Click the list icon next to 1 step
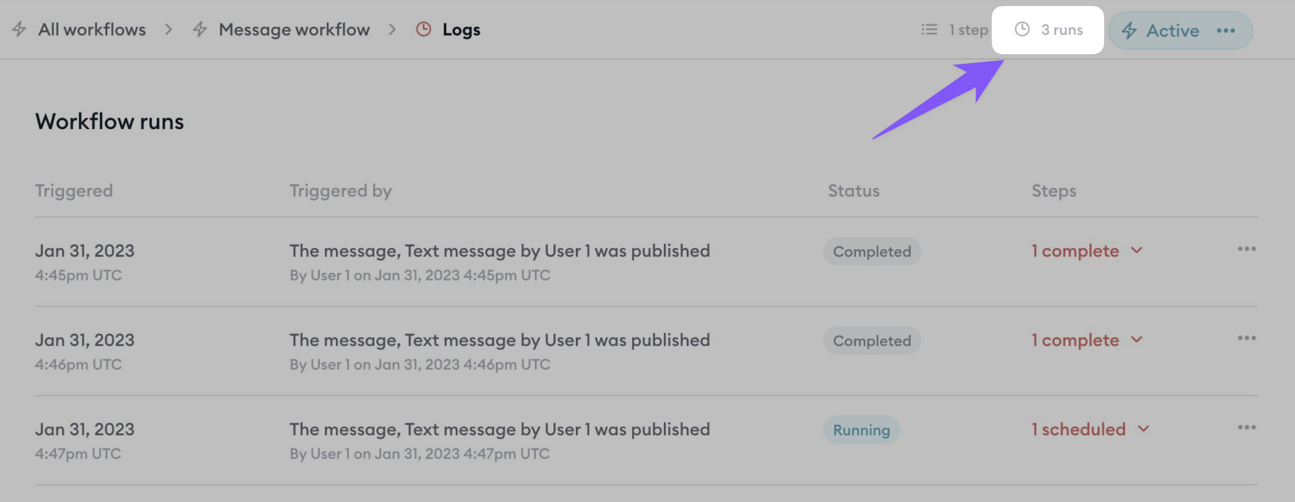The height and width of the screenshot is (502, 1295). pos(929,30)
